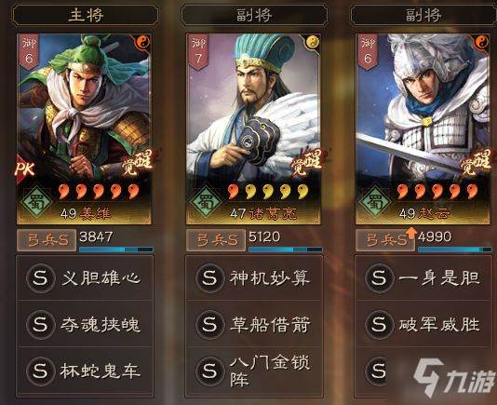497x405 pixels.
Task: Tap yin-yang icon on 姜维 card
Action: [143, 42]
